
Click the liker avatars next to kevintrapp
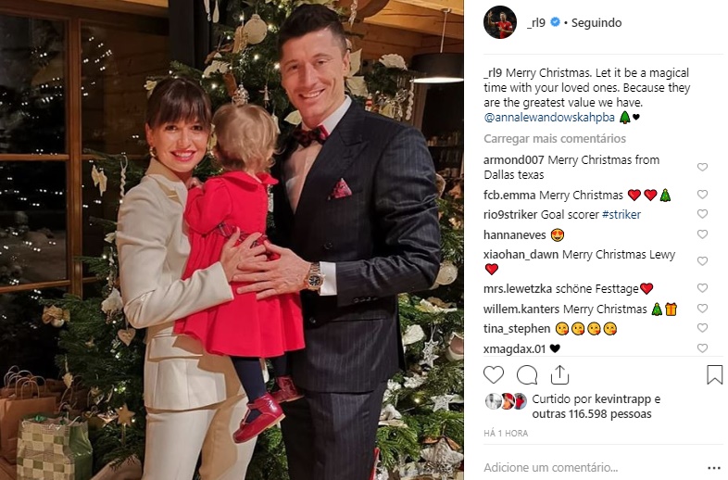click(x=507, y=401)
